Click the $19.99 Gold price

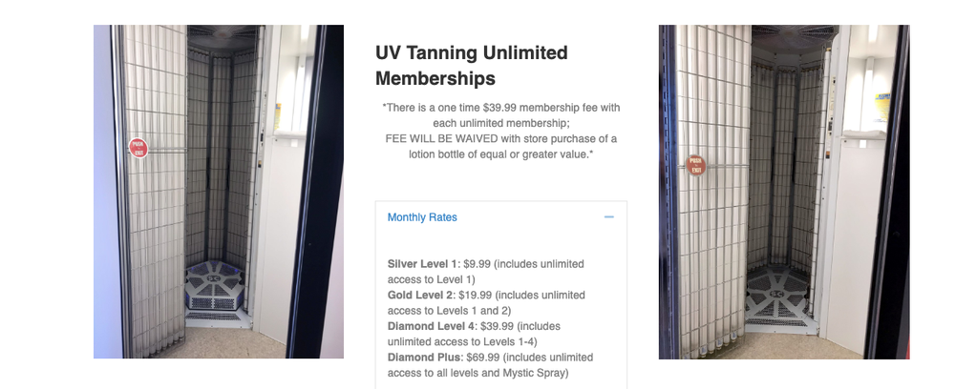476,295
